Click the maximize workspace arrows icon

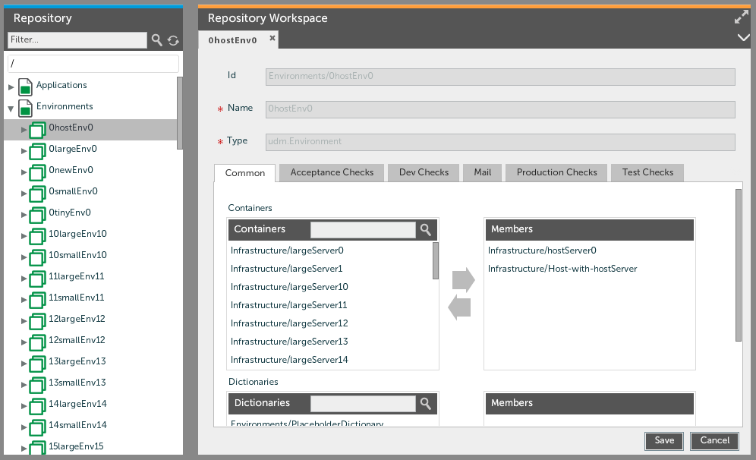742,17
